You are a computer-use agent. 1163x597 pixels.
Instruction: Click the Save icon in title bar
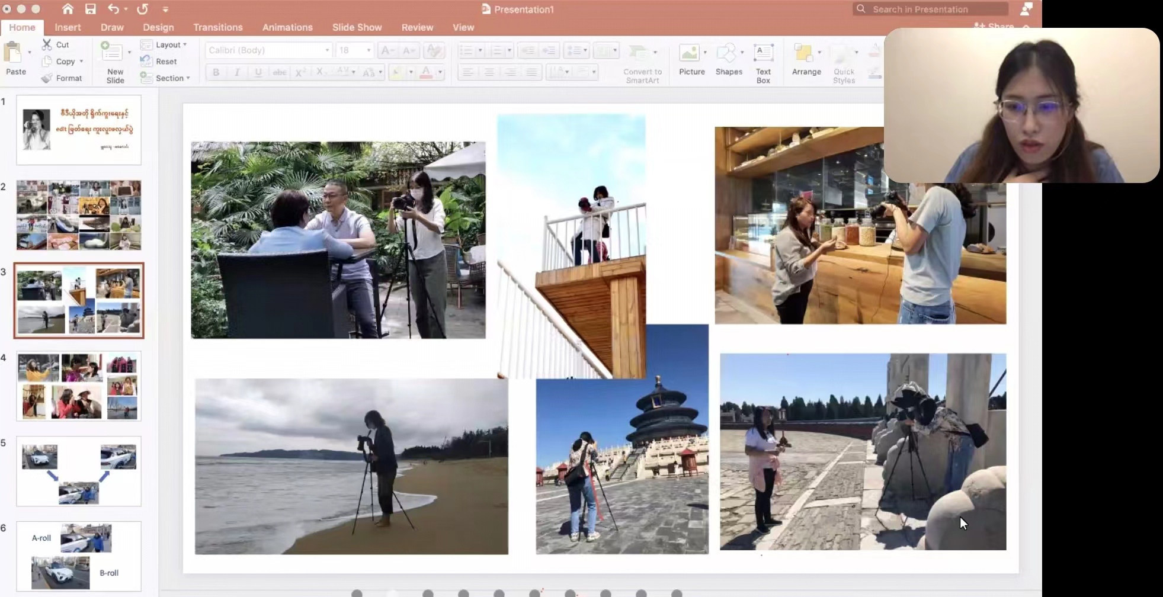(90, 9)
